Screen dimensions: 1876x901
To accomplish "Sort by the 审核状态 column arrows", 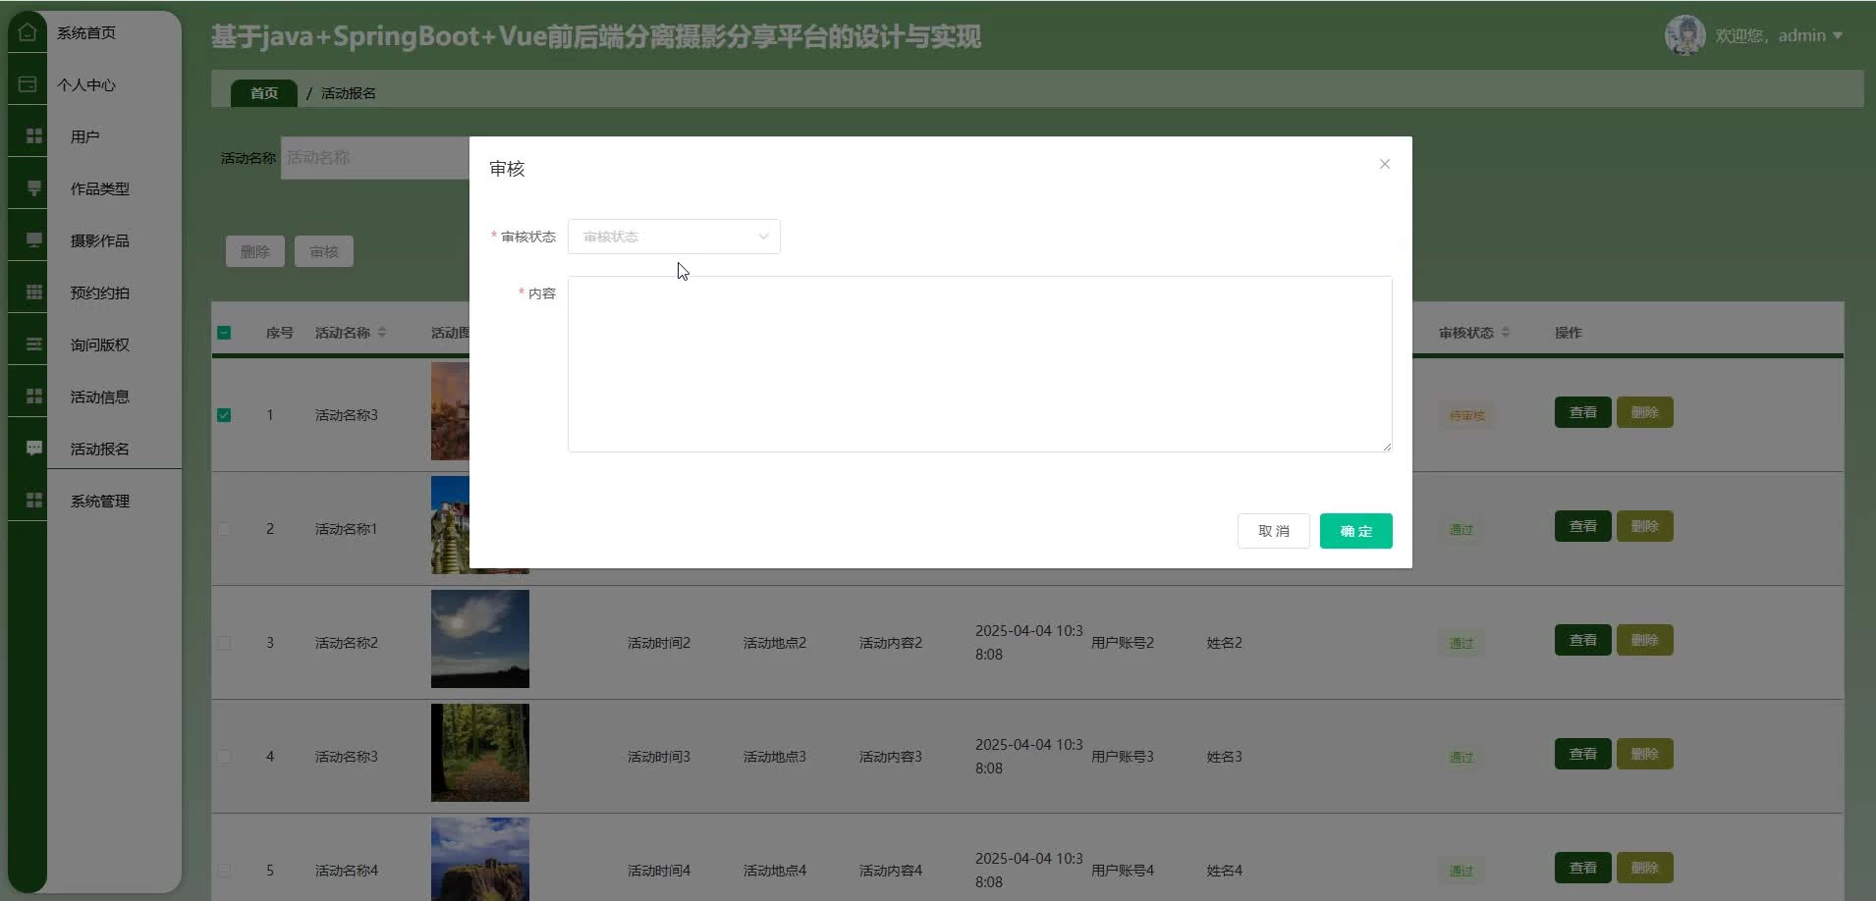I will 1505,333.
